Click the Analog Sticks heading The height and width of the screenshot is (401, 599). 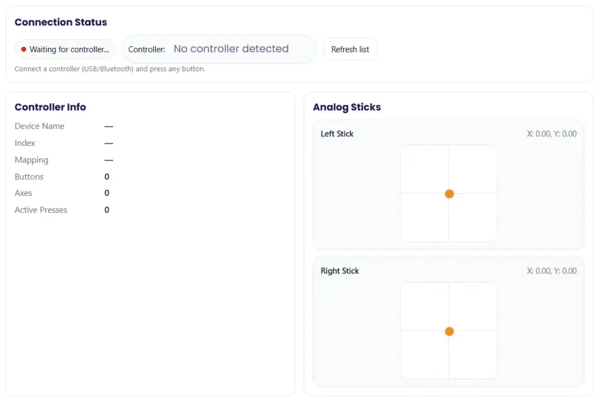[347, 107]
